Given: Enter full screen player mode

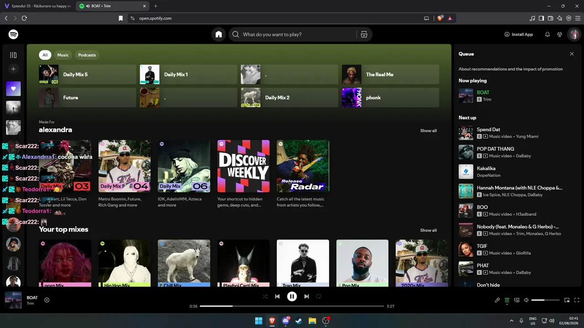Looking at the screenshot, I should (577, 300).
